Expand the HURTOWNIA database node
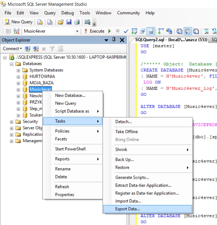Viewport: 217px width, 225px height. [x=18, y=77]
